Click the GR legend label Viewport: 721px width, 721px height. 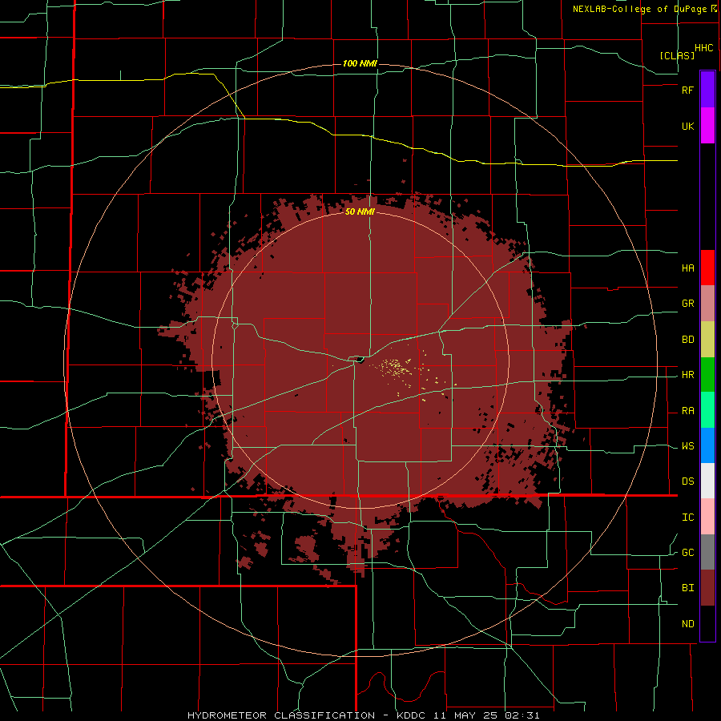[687, 304]
